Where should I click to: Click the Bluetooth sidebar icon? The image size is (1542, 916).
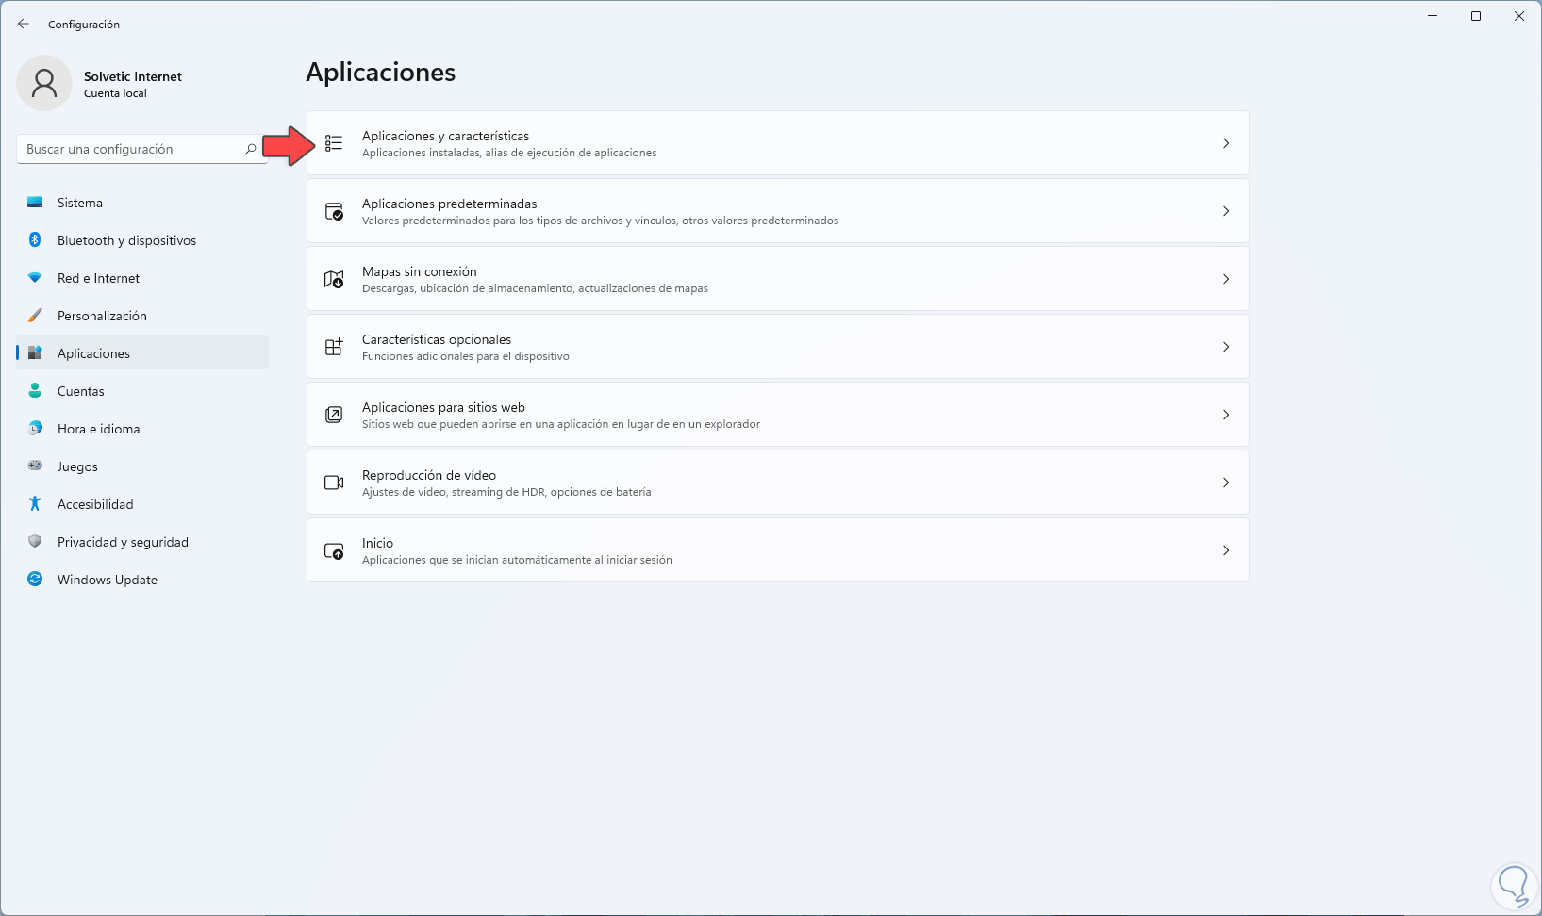(35, 240)
